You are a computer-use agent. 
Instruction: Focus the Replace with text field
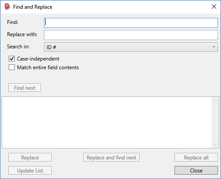pos(131,35)
